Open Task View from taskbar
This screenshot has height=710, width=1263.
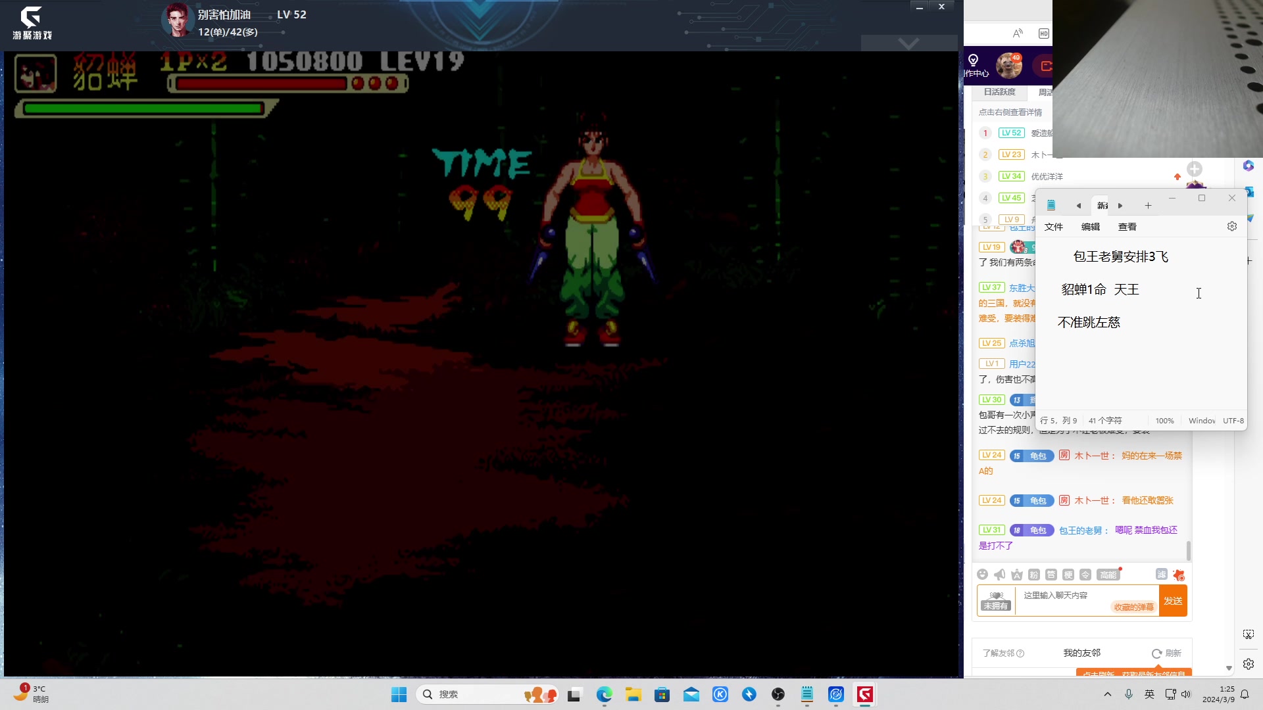pos(575,694)
